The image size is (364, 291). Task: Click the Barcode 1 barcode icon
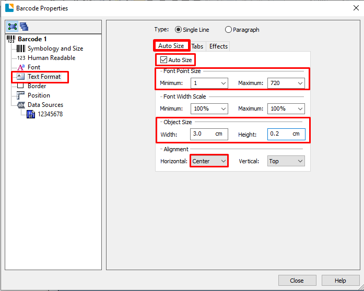(x=11, y=39)
